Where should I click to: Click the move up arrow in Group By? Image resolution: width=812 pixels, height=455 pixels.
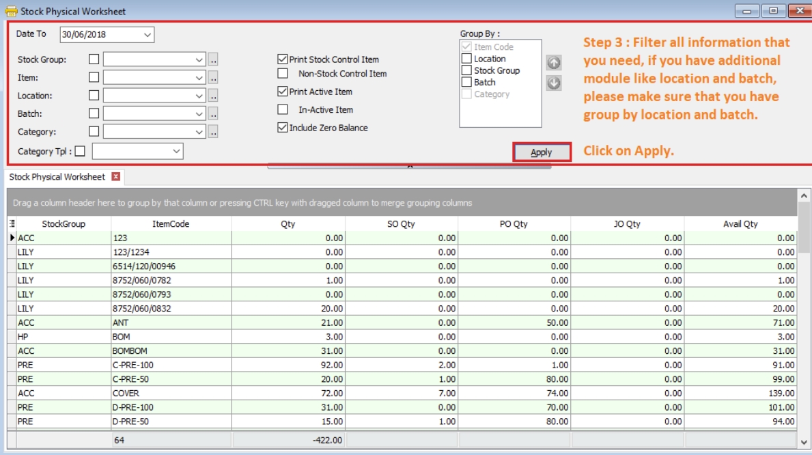click(x=554, y=63)
